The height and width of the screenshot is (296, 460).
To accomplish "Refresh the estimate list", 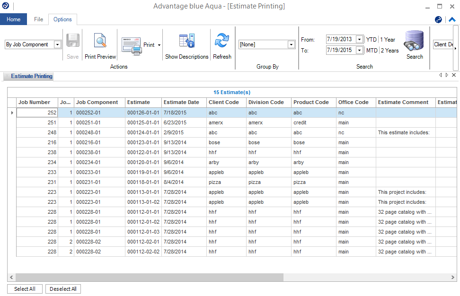I will point(222,45).
